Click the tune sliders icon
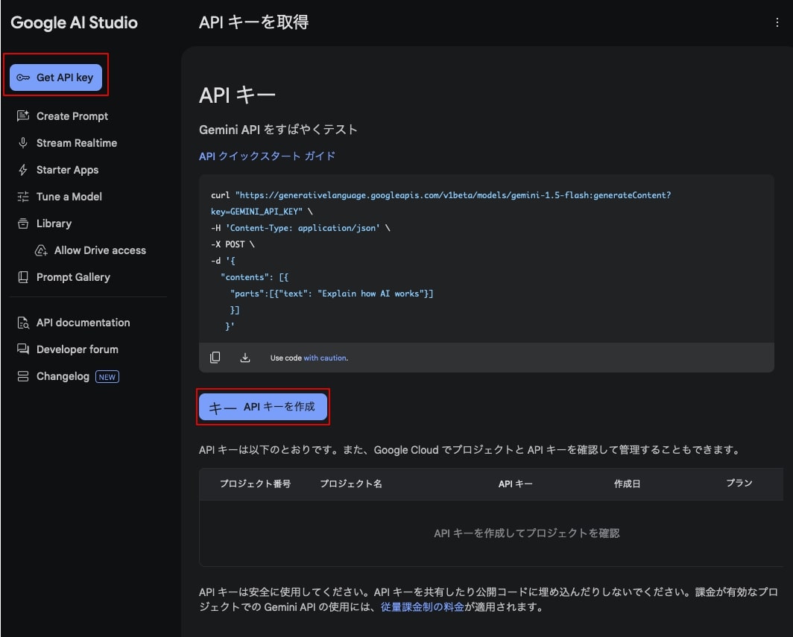Image resolution: width=793 pixels, height=637 pixels. (x=23, y=197)
